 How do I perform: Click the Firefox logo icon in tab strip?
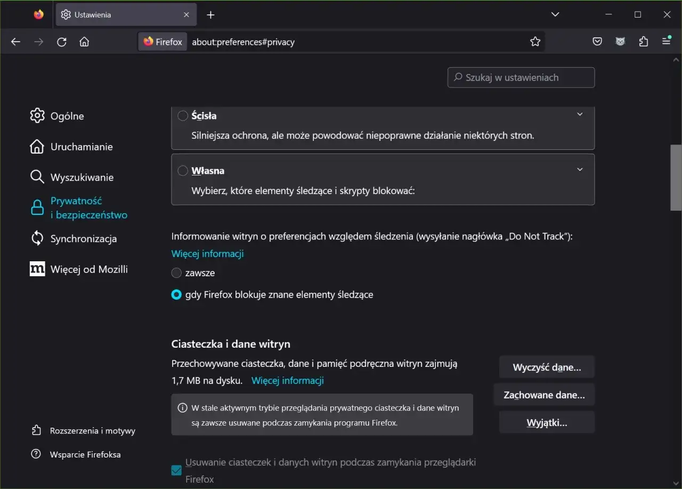point(38,15)
